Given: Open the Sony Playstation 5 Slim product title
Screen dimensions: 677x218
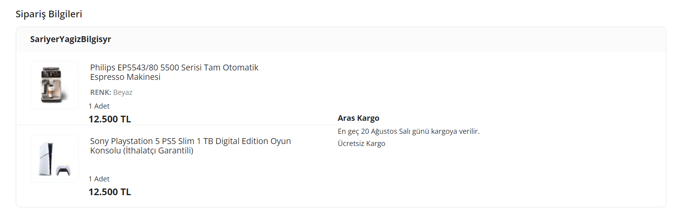Looking at the screenshot, I should pyautogui.click(x=190, y=141).
